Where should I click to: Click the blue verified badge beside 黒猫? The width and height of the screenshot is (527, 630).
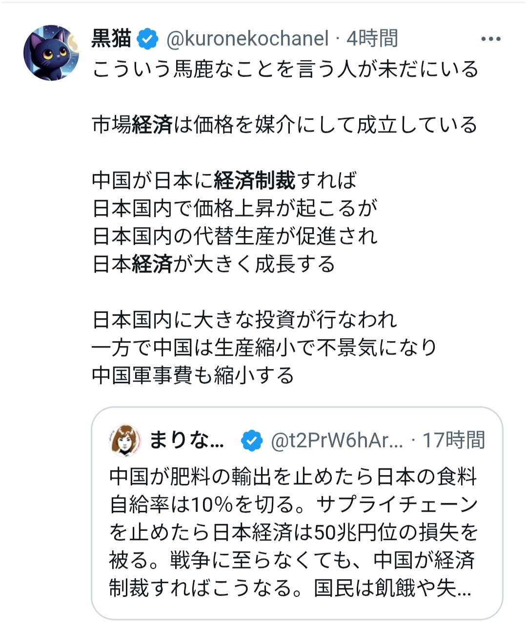[148, 39]
